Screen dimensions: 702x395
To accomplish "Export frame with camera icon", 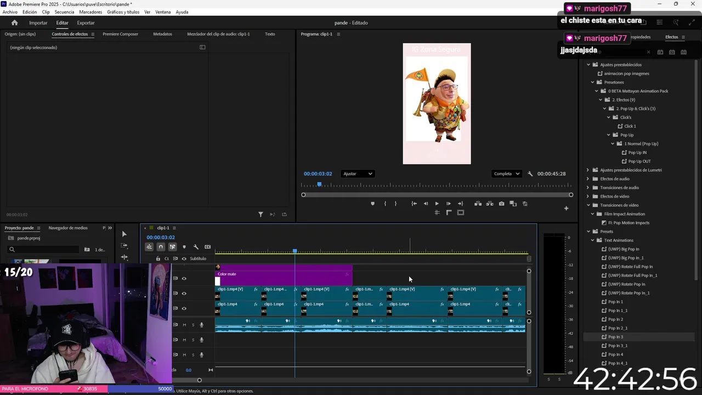I will pyautogui.click(x=501, y=204).
